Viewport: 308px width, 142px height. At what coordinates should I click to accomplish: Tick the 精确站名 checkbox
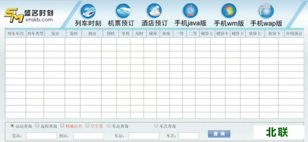click(x=62, y=125)
